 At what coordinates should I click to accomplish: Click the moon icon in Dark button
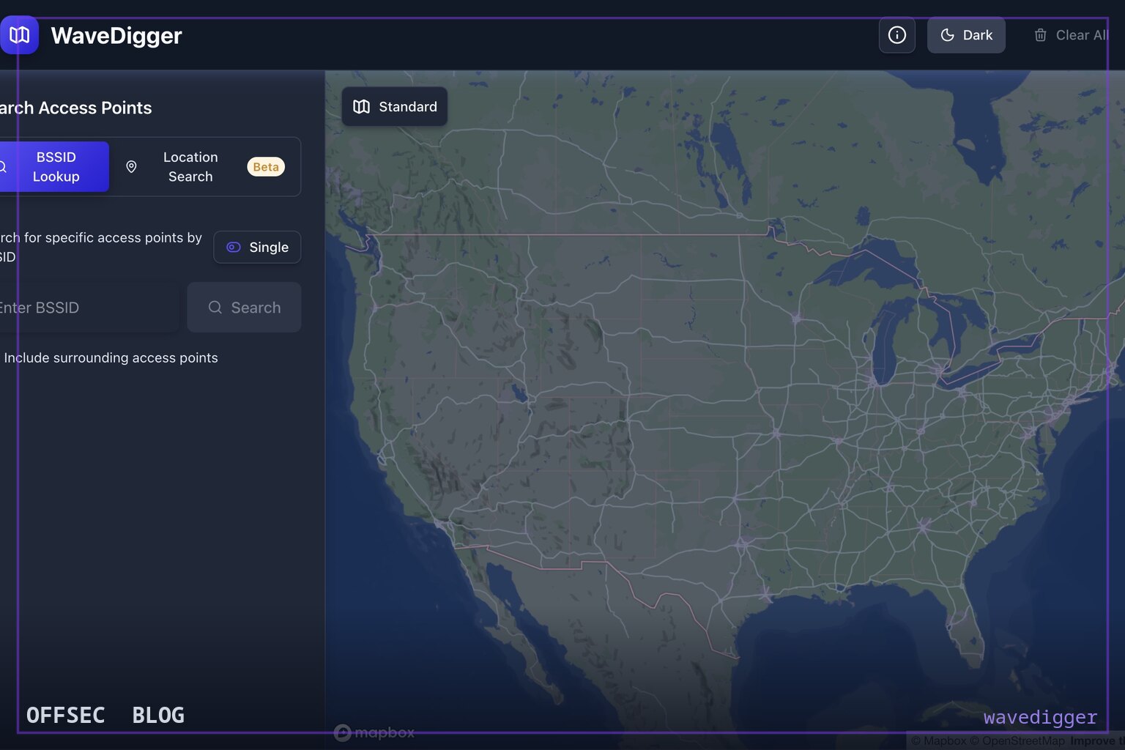coord(947,35)
